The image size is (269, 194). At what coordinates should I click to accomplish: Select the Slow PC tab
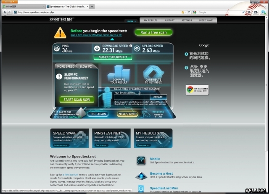(86, 66)
